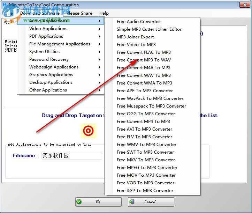The height and width of the screenshot is (213, 252).
Task: Click the Cancel button's exit icon
Action: (x=132, y=201)
